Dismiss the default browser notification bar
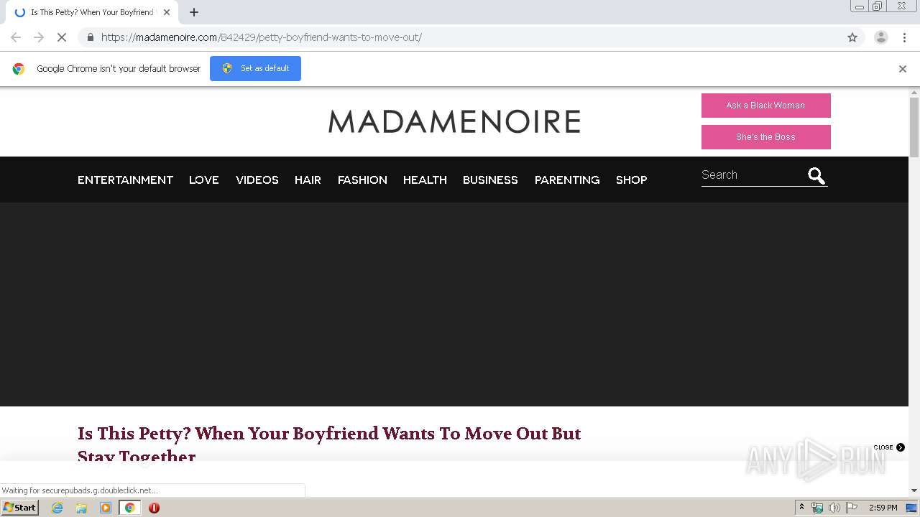Viewport: 920px width, 517px height. [903, 69]
